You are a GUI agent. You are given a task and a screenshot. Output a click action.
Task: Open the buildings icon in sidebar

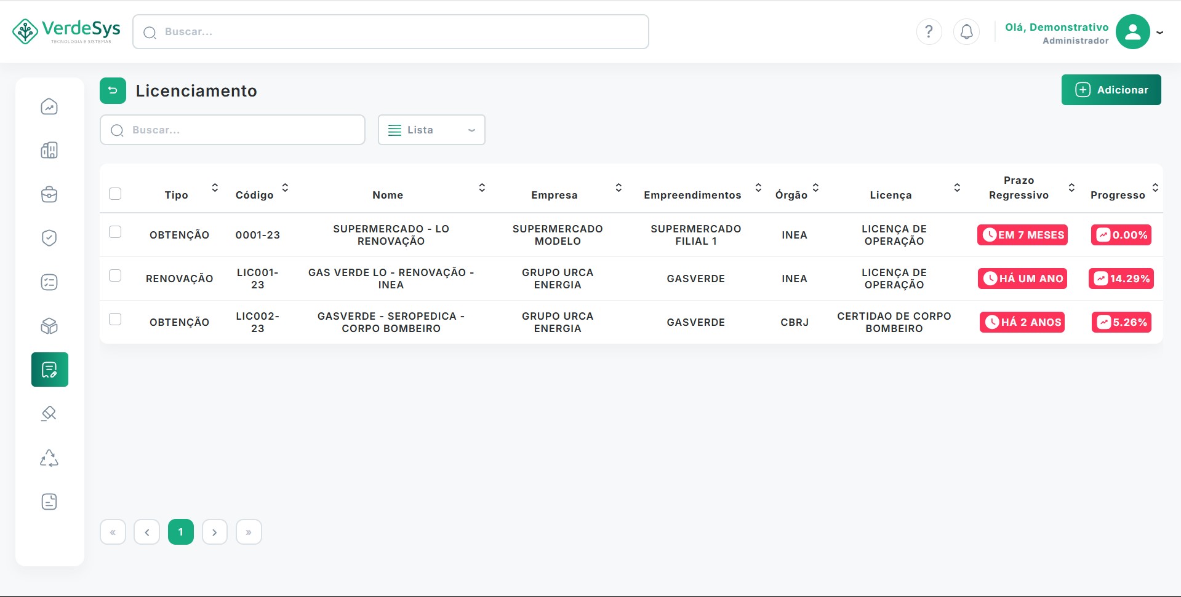[x=49, y=151]
